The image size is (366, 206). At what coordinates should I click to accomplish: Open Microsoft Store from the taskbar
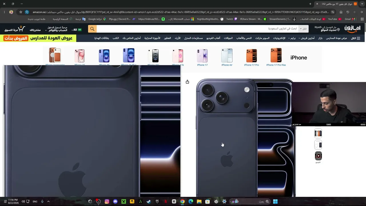tap(208, 201)
